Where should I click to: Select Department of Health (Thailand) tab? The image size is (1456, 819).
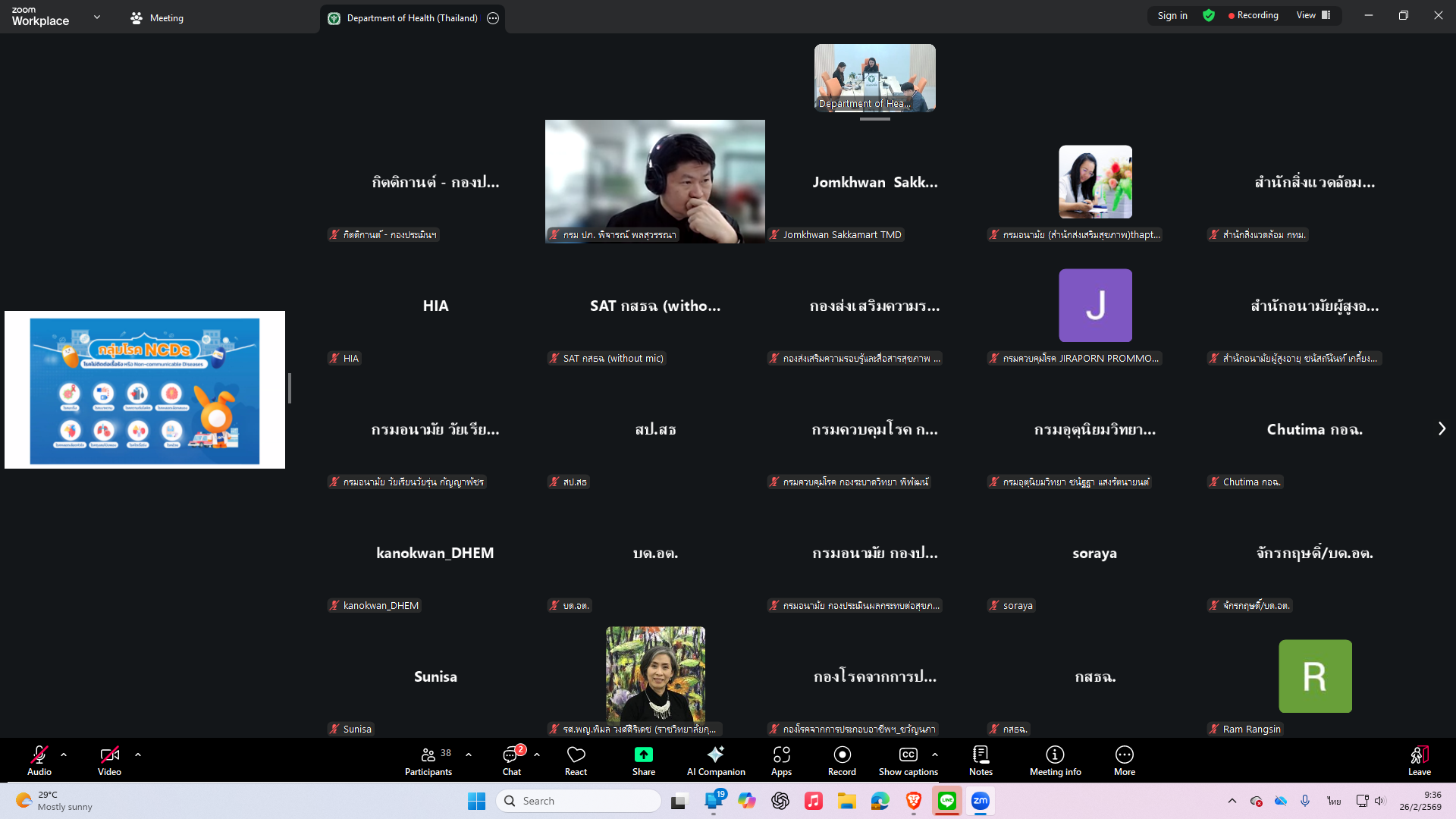point(412,18)
